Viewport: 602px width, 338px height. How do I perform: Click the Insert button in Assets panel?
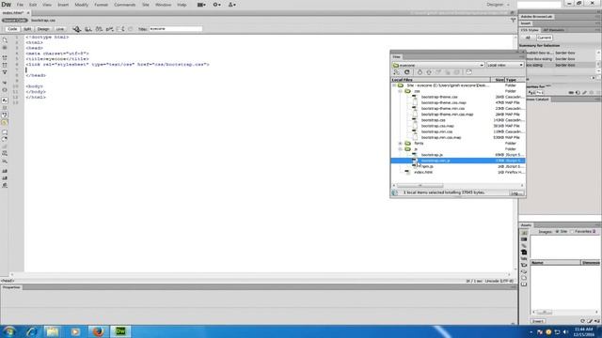537,321
